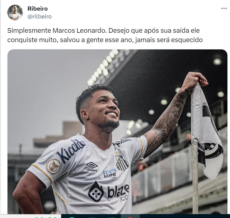Click the blaze sponsor logo on shirt
Viewport: 230px width, 218px height.
pos(109,191)
